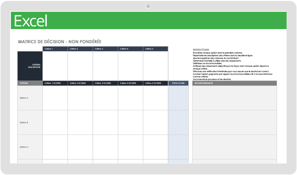Screen dimensions: 297x175
Task: Click instruction line 'Énumérez chaque option'
Action: coord(218,53)
